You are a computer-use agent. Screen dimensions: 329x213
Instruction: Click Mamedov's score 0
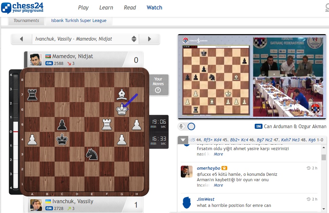point(136,60)
